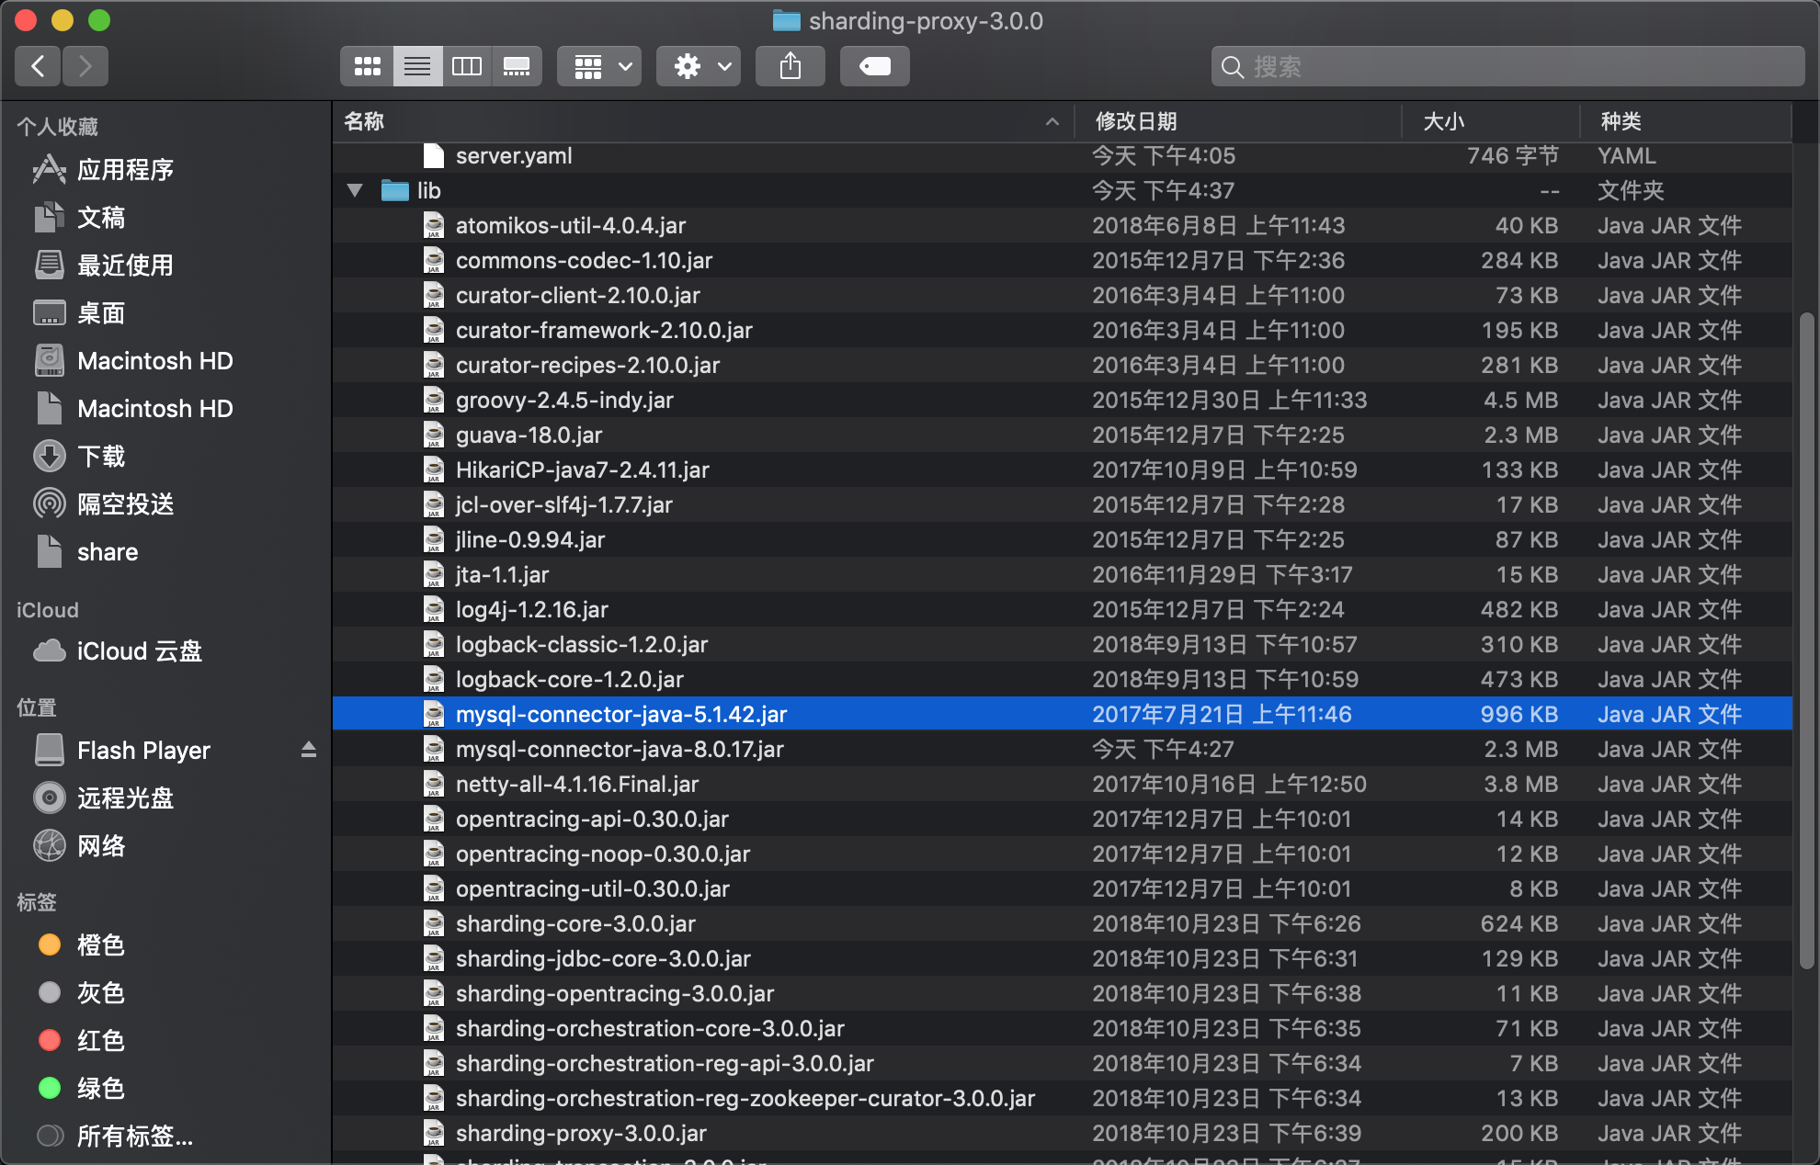Switch to icon view mode

click(x=367, y=65)
